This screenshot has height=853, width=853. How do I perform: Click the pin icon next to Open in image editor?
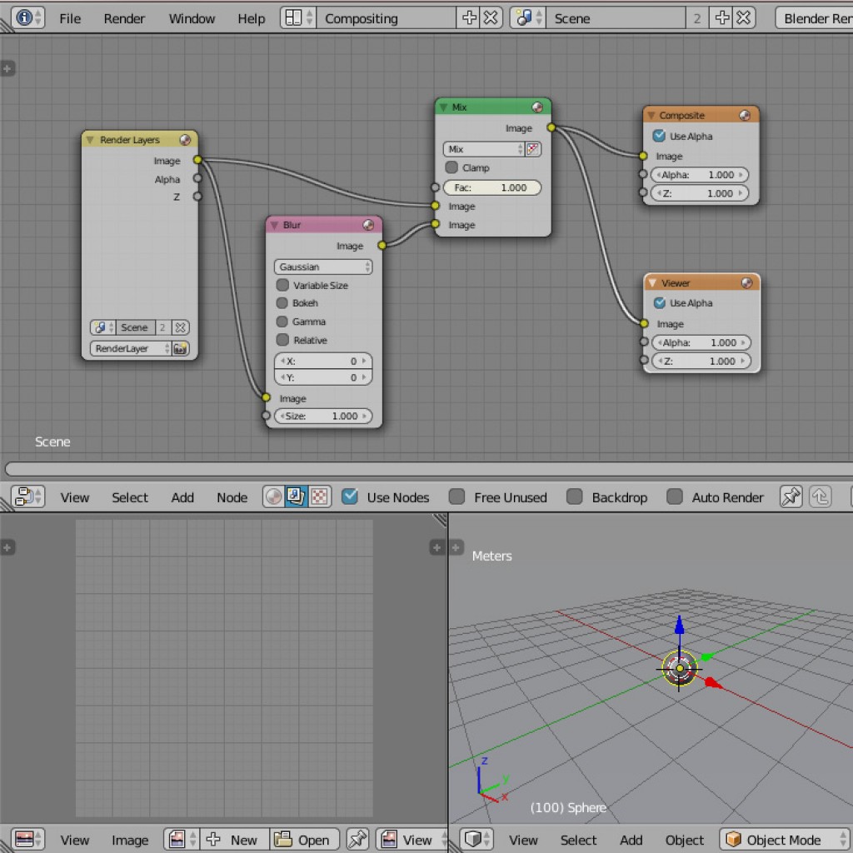point(357,840)
